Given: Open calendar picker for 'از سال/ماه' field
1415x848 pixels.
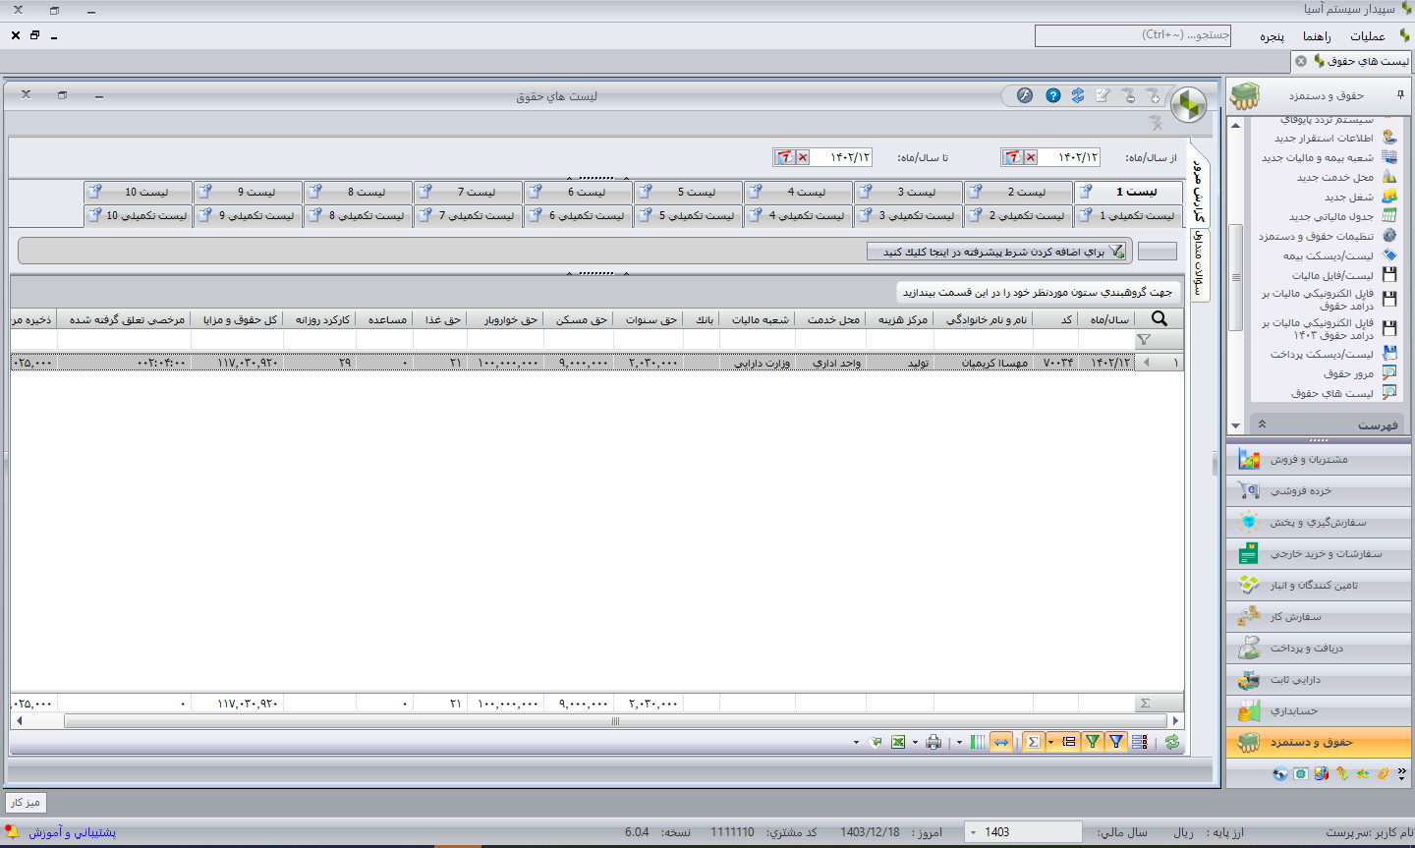Looking at the screenshot, I should tap(1013, 157).
